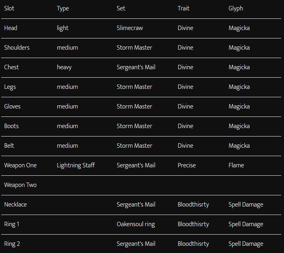Click Ring 2 slot label
Viewport: 284px width, 253px height.
tap(12, 244)
